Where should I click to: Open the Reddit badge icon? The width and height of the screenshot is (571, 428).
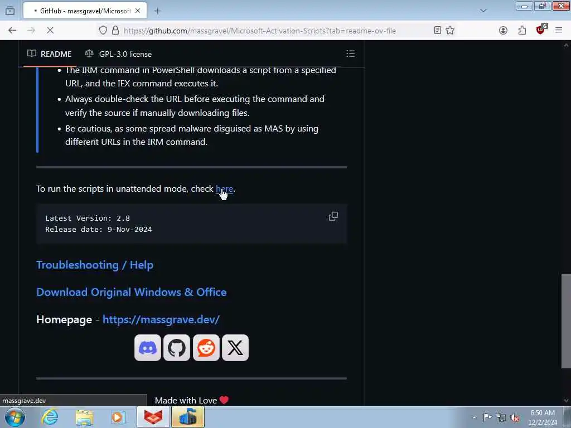[206, 348]
